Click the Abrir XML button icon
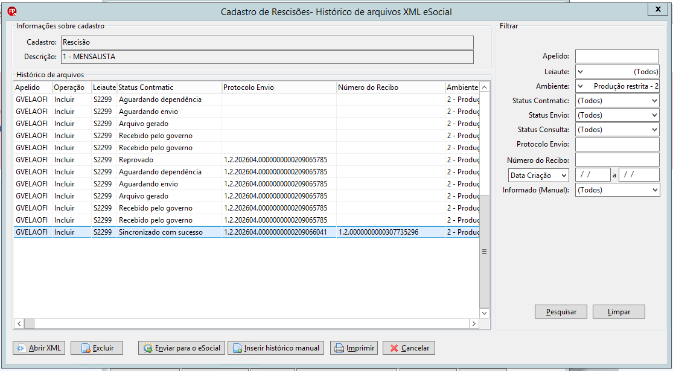 click(x=21, y=348)
